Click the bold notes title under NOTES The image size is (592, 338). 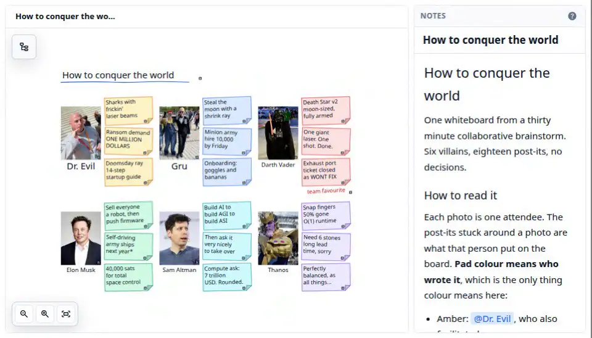[490, 39]
